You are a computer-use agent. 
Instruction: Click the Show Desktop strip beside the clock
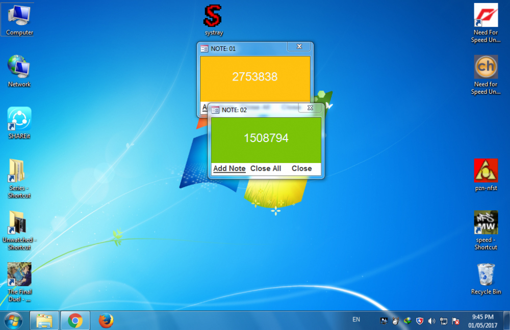click(507, 321)
